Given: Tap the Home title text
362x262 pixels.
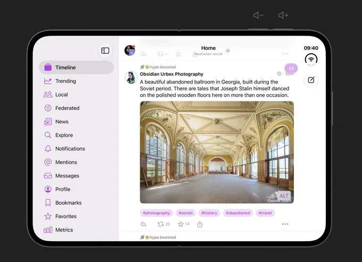Looking at the screenshot, I should click(208, 48).
